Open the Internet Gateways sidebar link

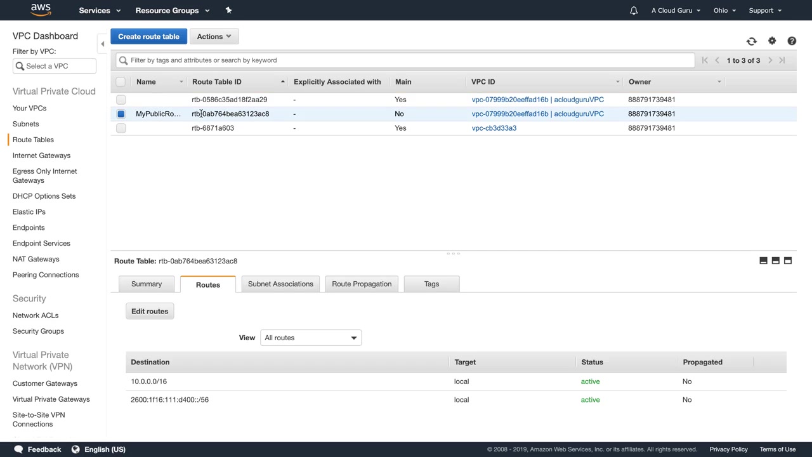click(41, 156)
